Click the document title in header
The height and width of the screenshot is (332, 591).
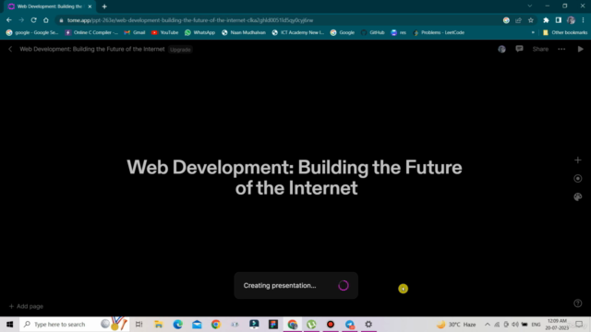coord(92,49)
